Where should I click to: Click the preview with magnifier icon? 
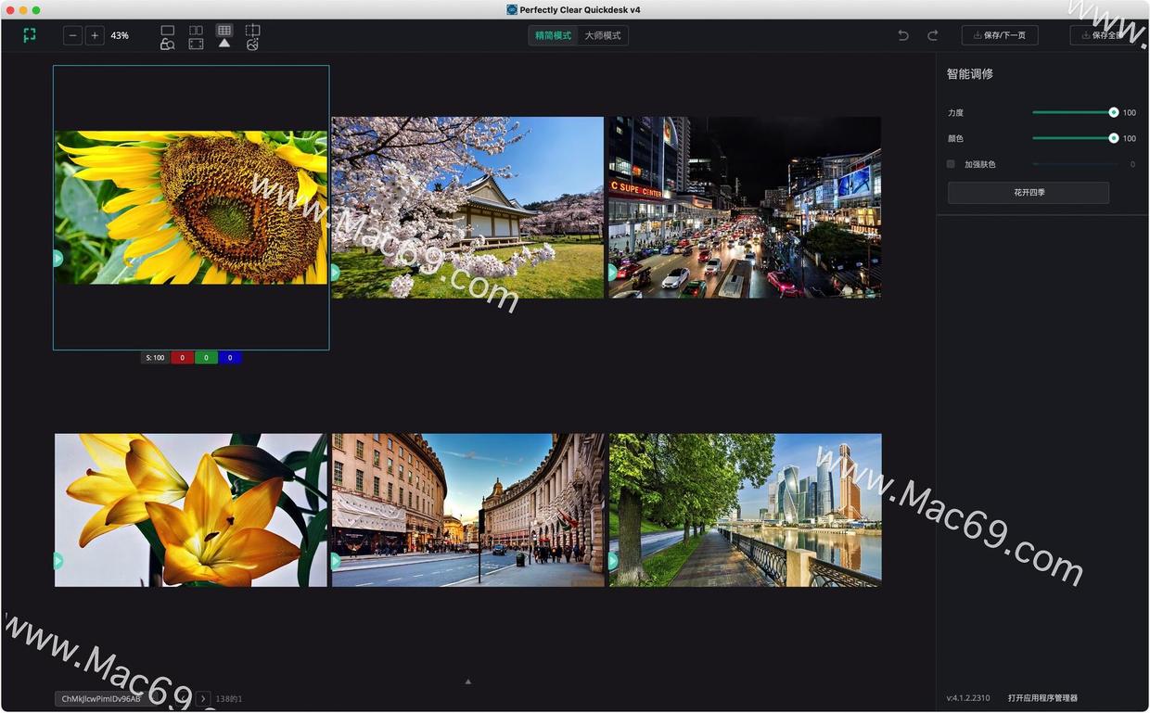coord(167,43)
